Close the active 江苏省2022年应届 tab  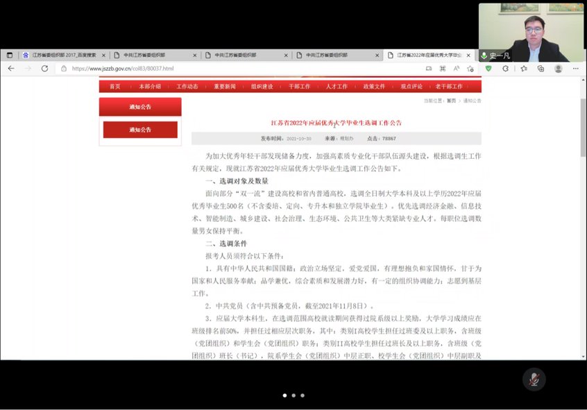469,55
